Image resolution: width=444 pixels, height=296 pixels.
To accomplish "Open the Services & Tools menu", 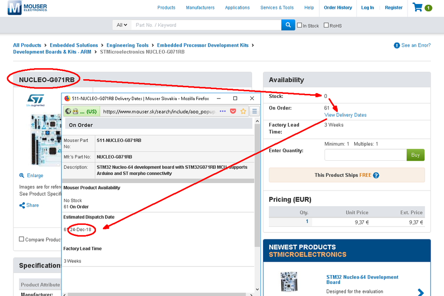I will click(277, 8).
